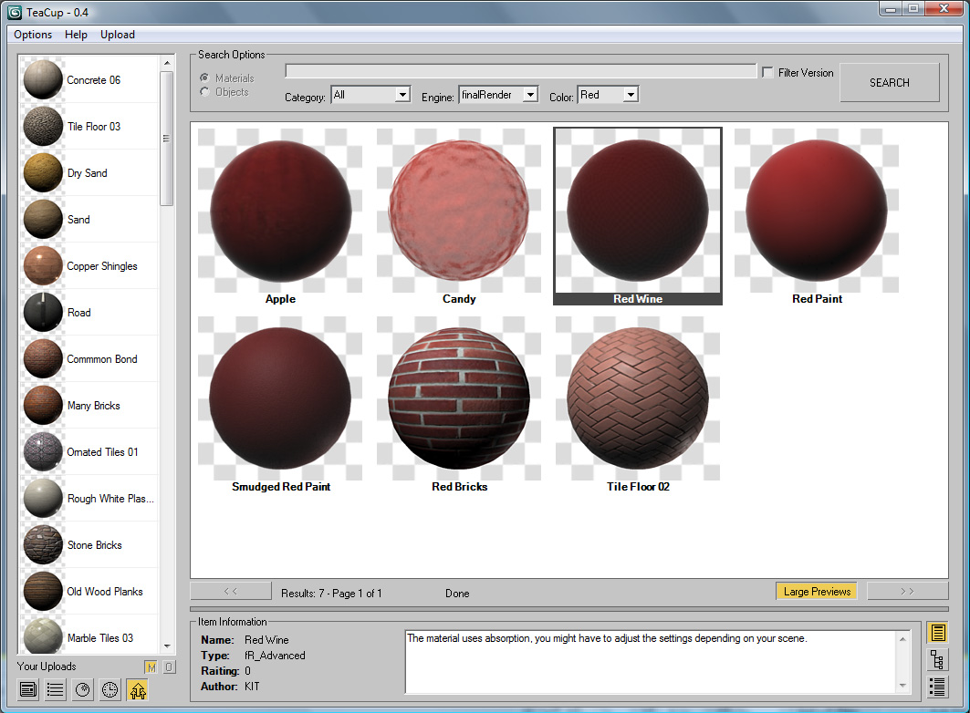Click the tree hierarchy icon at bottom right
This screenshot has width=970, height=713.
point(937,660)
